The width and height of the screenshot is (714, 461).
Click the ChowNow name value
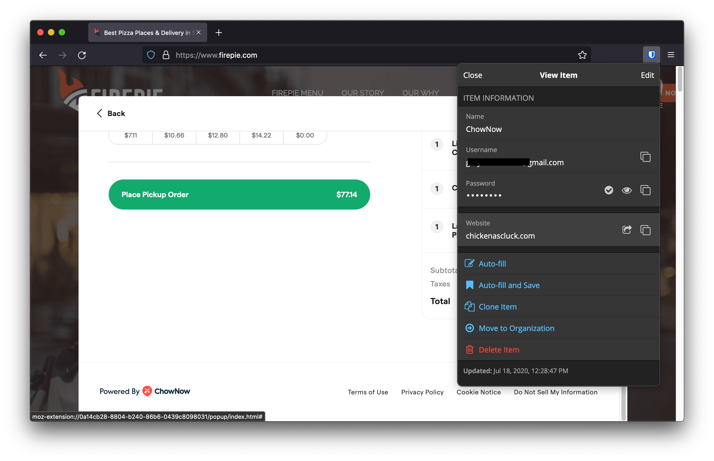click(483, 129)
